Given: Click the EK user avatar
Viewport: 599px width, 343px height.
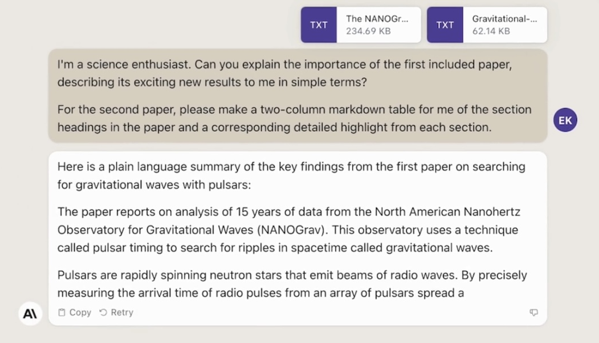Looking at the screenshot, I should click(x=565, y=120).
